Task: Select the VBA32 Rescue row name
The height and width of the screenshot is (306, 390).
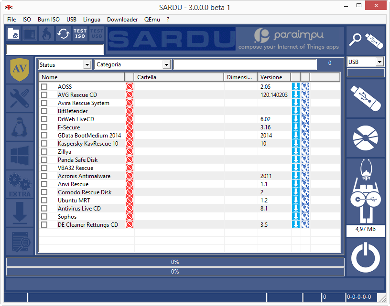Action: (x=76, y=168)
